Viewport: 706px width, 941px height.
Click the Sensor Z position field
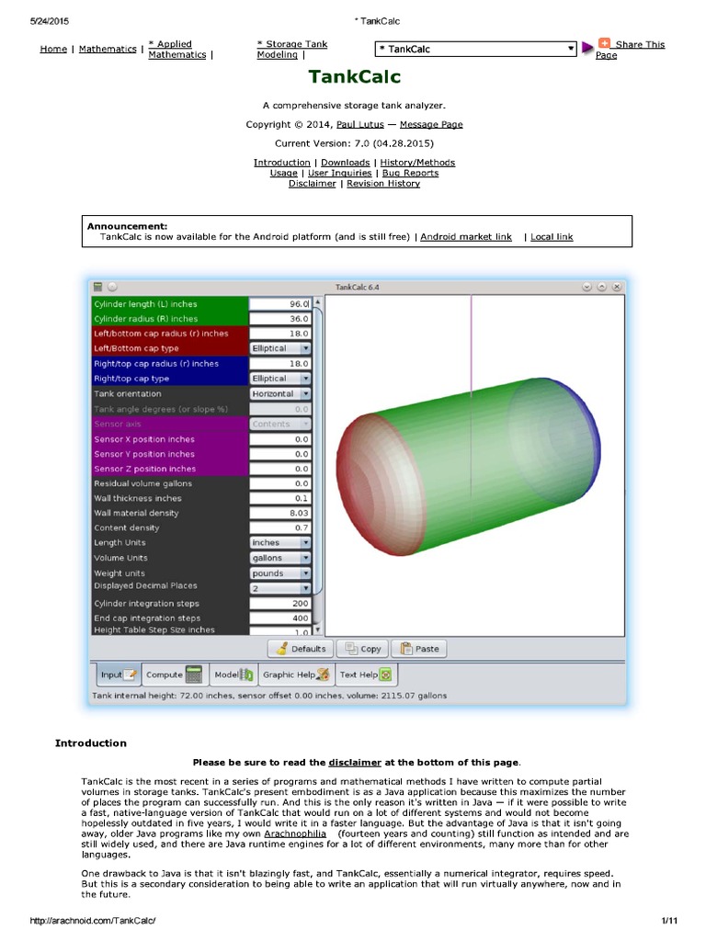pos(279,469)
